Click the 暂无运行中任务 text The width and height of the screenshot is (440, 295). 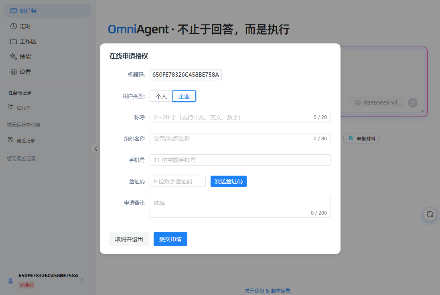(x=24, y=125)
